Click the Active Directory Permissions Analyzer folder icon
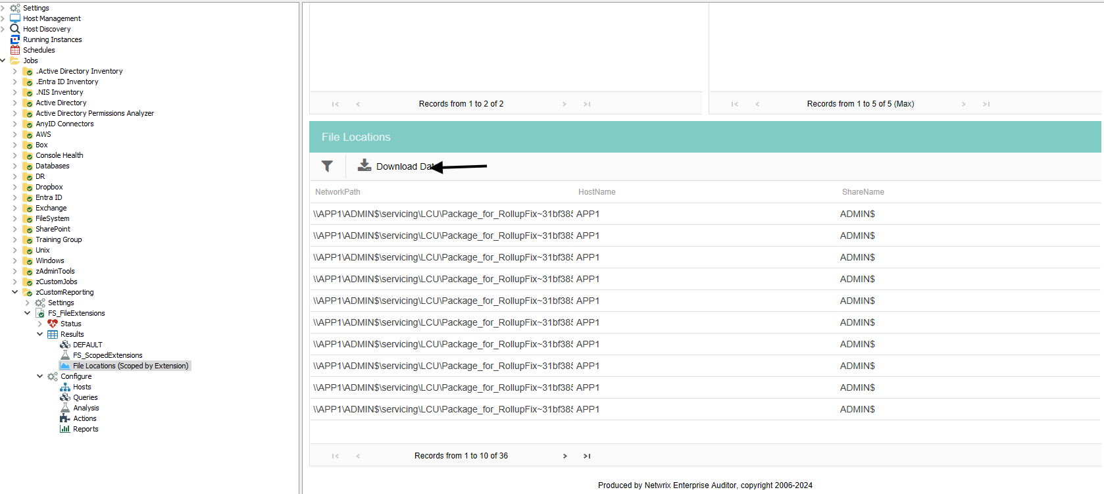Image resolution: width=1104 pixels, height=494 pixels. coord(28,113)
